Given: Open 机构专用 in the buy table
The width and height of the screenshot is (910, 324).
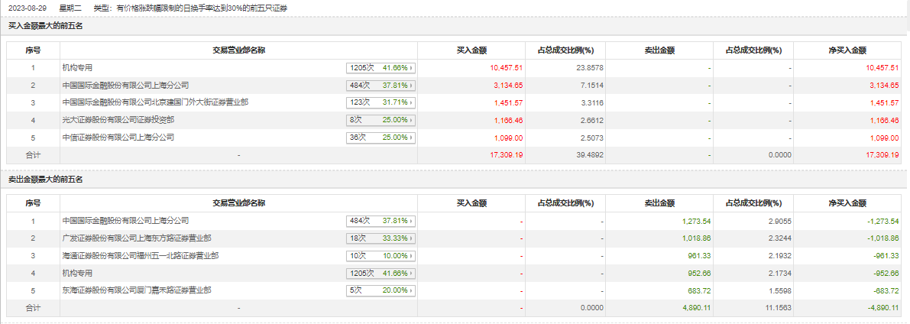Looking at the screenshot, I should point(77,68).
